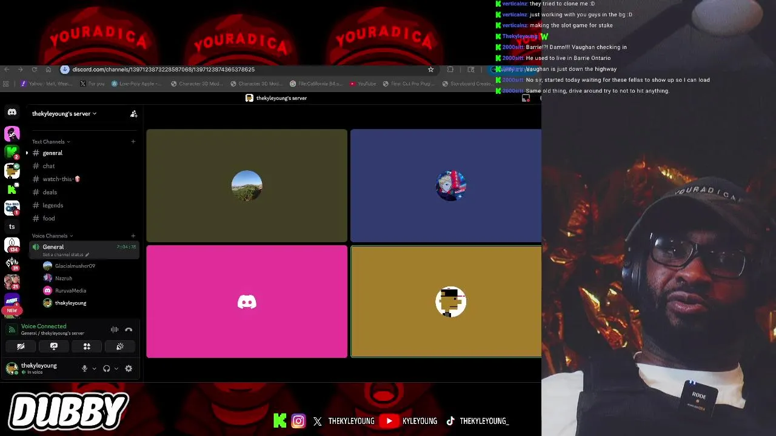Select the pink Discord-logo video tile
Viewport: 776px width, 436px height.
pyautogui.click(x=247, y=302)
